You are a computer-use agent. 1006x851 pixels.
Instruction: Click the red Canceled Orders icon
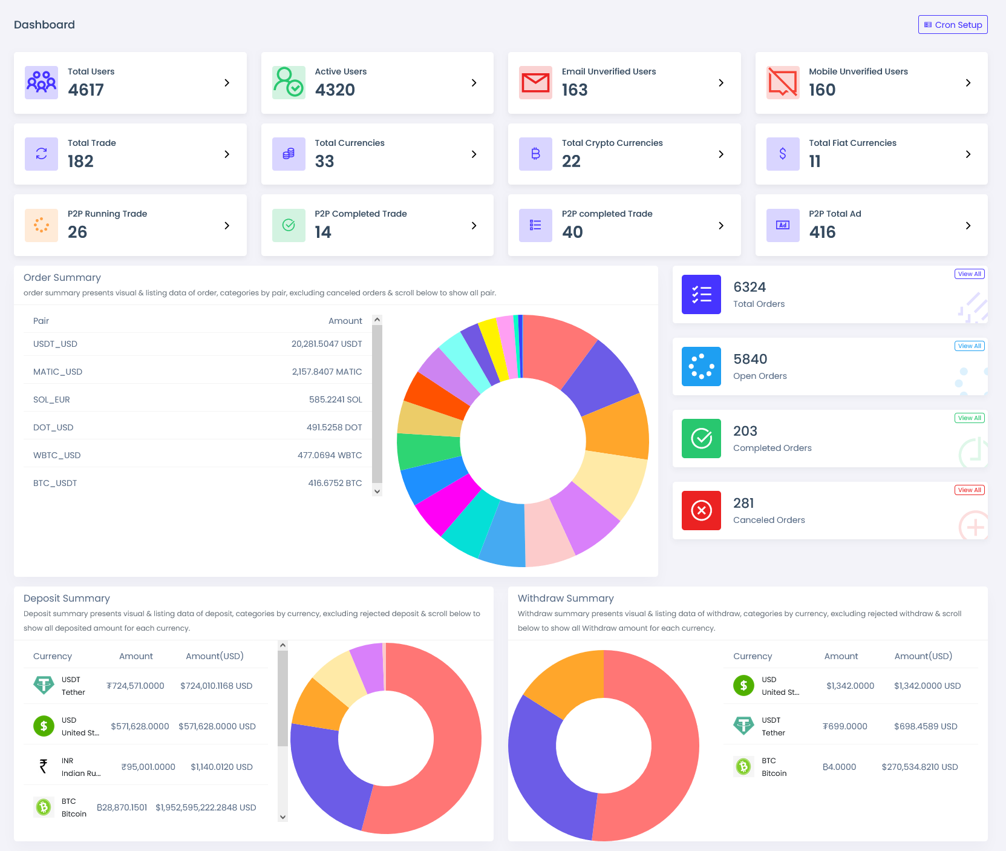701,510
